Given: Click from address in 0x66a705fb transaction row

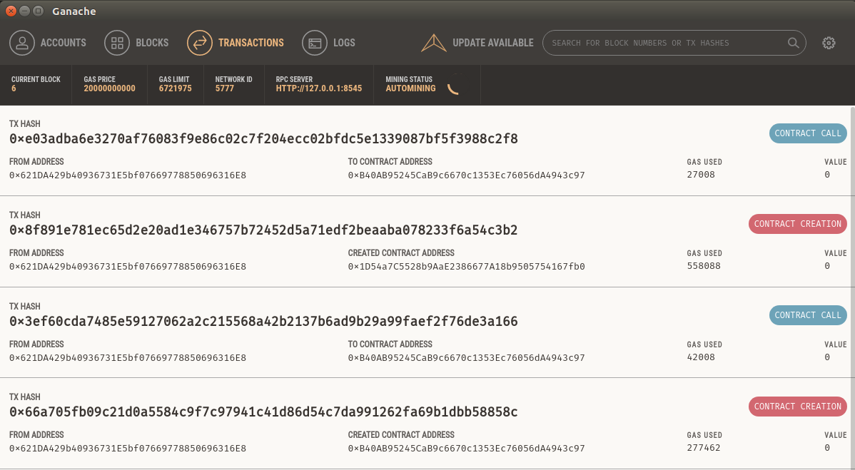Looking at the screenshot, I should (x=128, y=449).
